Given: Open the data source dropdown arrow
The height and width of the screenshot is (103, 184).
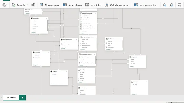Looking at the screenshot, I should (7, 5).
